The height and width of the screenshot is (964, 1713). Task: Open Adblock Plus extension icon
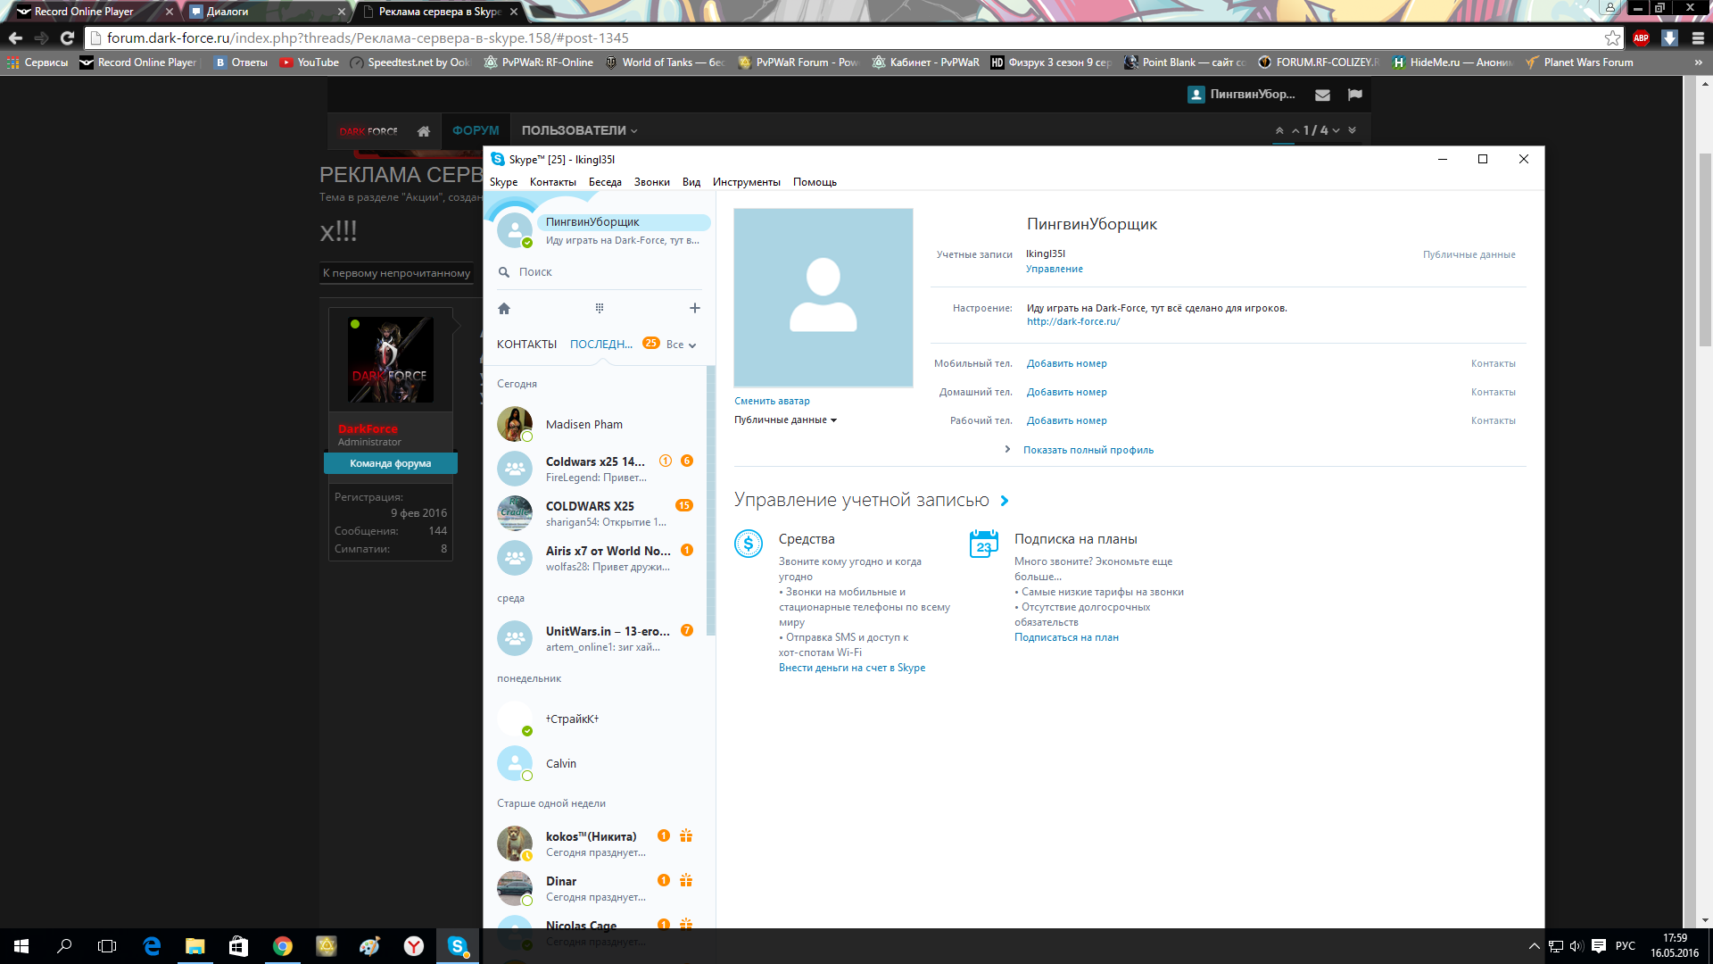[1641, 38]
